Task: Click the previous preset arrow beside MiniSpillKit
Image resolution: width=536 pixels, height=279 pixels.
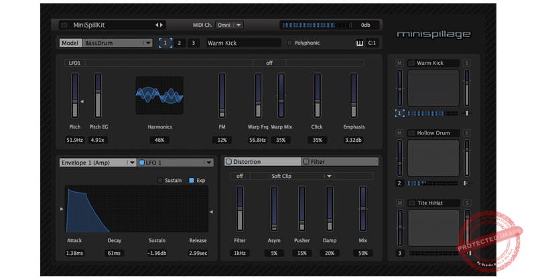Action: [x=157, y=25]
